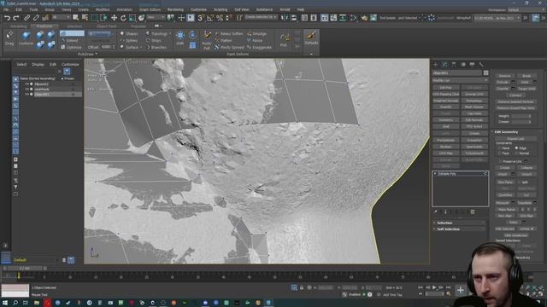Click the Drag tool in PolyDraw
The height and width of the screenshot is (307, 547).
pos(9,38)
